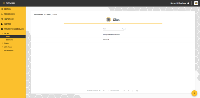
Task: Open the hamburger menu next to SIGSCAN
Action: [x=4, y=3]
